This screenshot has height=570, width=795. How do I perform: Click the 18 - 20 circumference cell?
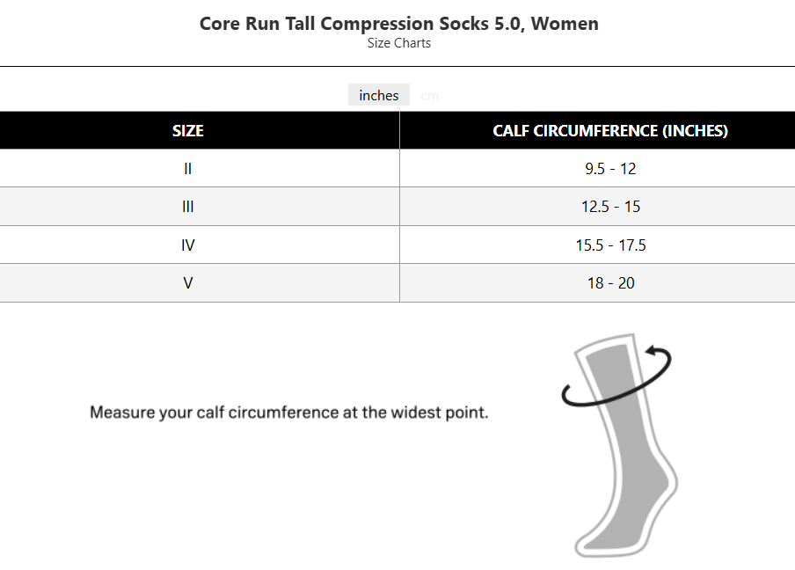point(610,283)
